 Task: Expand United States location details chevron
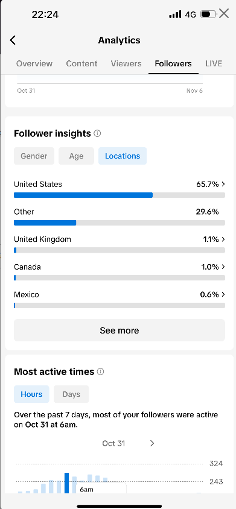click(223, 184)
